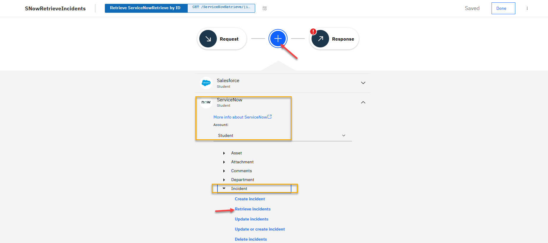Click the Request label

click(229, 39)
